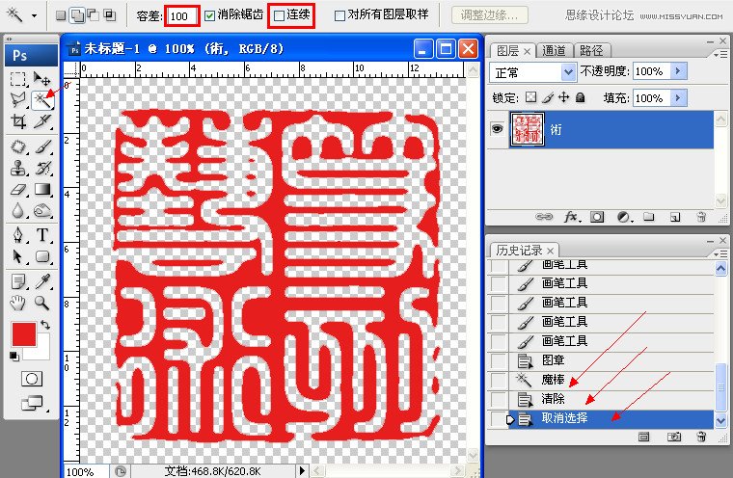Open the 正常 blend mode dropdown
733x478 pixels.
tap(568, 72)
